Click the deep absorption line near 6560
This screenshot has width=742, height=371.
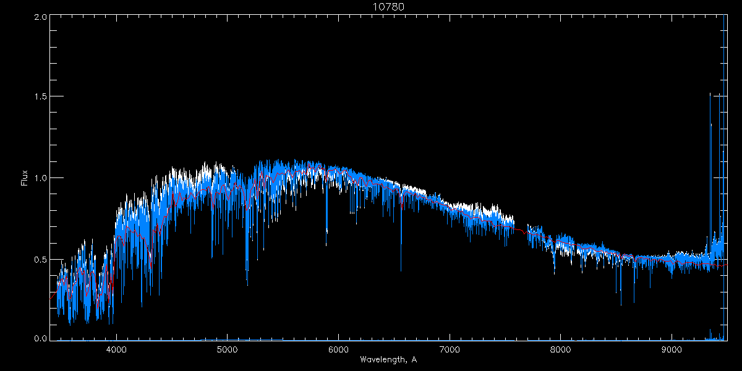(x=401, y=269)
